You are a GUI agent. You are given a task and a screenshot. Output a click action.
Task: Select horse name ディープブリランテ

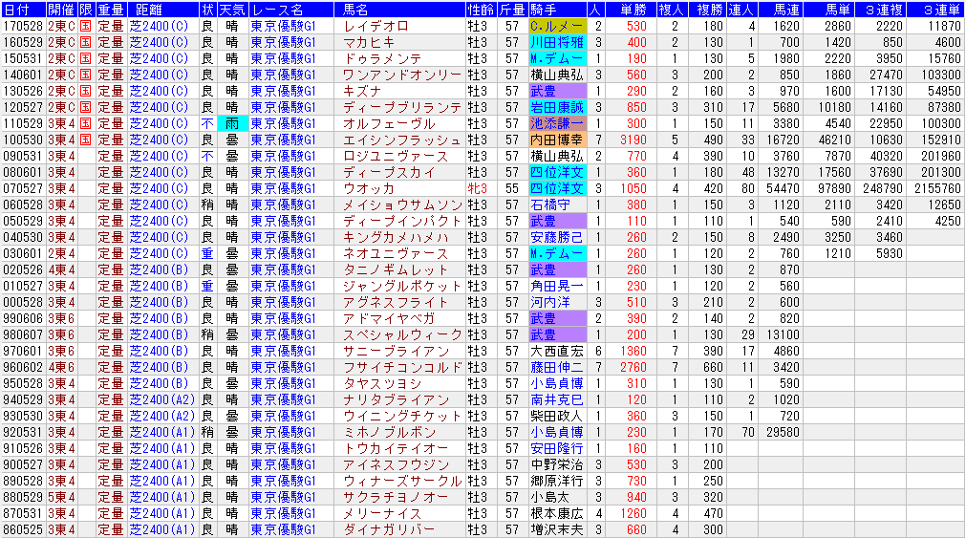tap(402, 107)
